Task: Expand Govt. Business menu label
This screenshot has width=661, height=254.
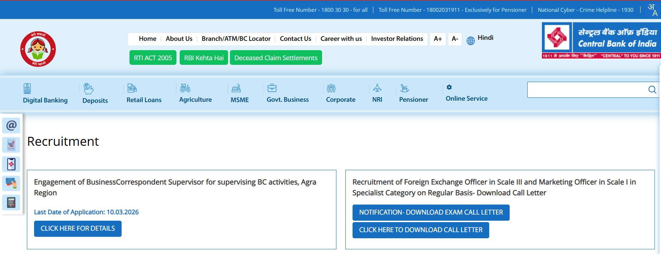Action: pyautogui.click(x=288, y=100)
